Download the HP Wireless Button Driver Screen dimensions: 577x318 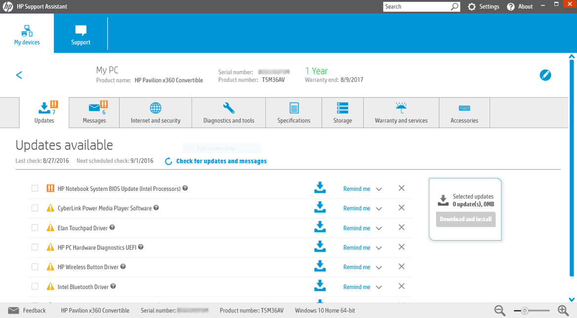pyautogui.click(x=320, y=266)
